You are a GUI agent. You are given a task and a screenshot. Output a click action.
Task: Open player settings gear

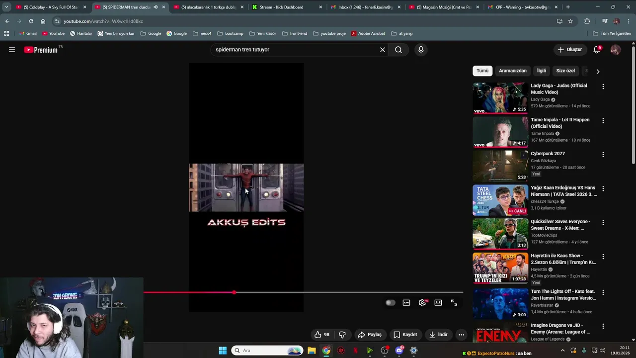click(422, 303)
